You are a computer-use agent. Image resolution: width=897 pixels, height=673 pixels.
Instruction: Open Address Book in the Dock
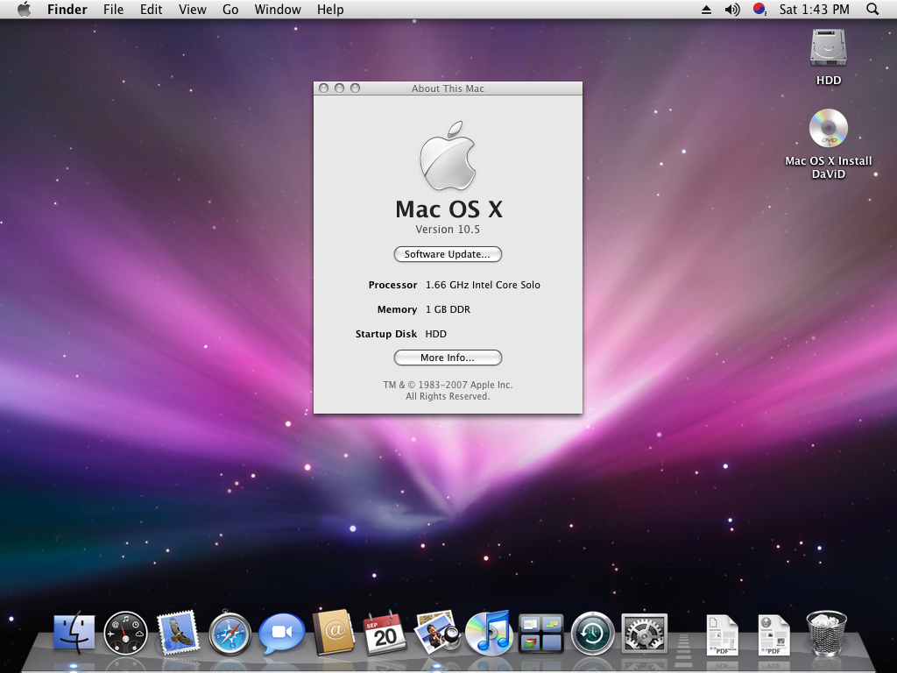click(334, 633)
